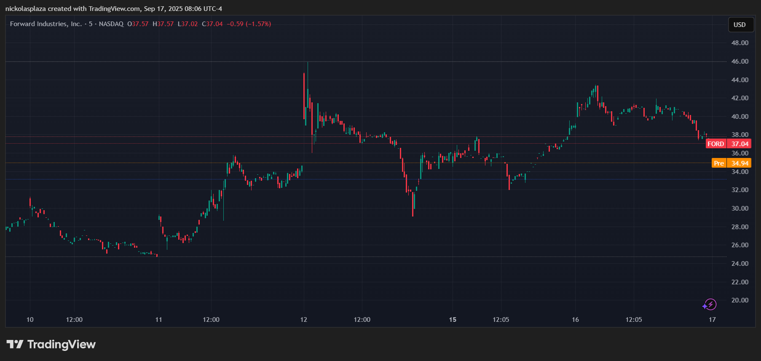Click the 44.00 price scale mark

tap(740, 80)
